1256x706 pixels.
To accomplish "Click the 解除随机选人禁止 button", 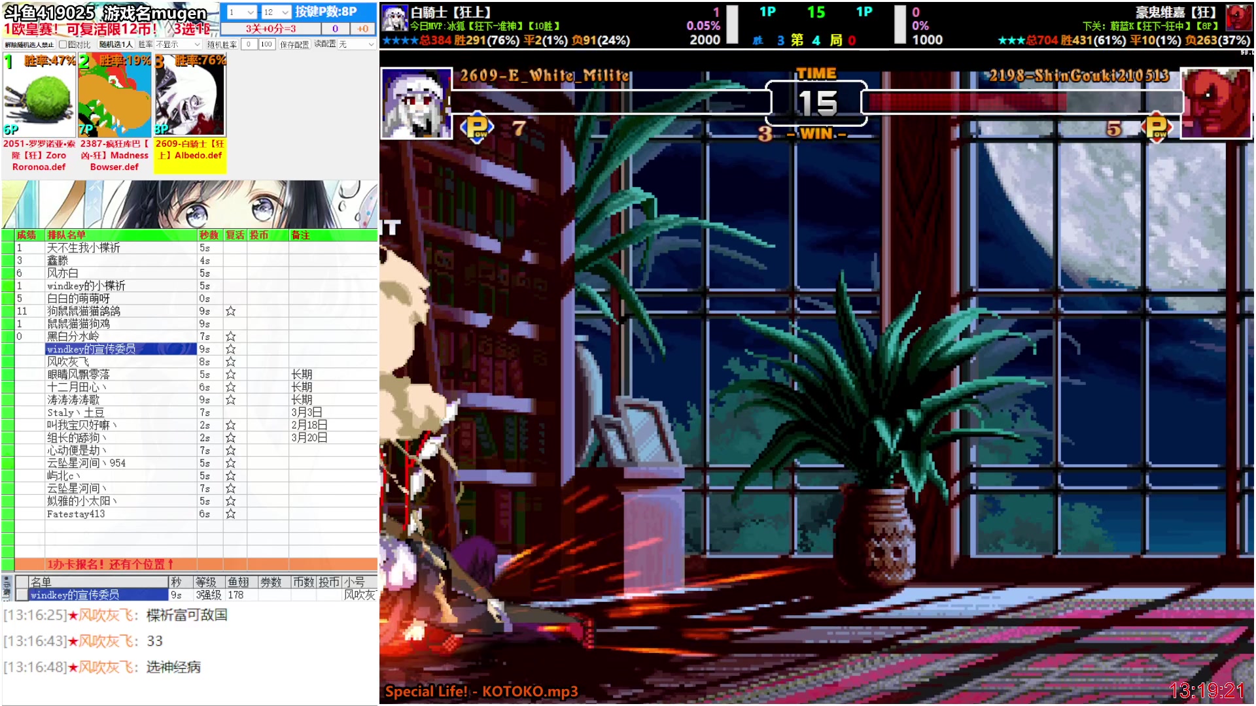I will point(29,44).
